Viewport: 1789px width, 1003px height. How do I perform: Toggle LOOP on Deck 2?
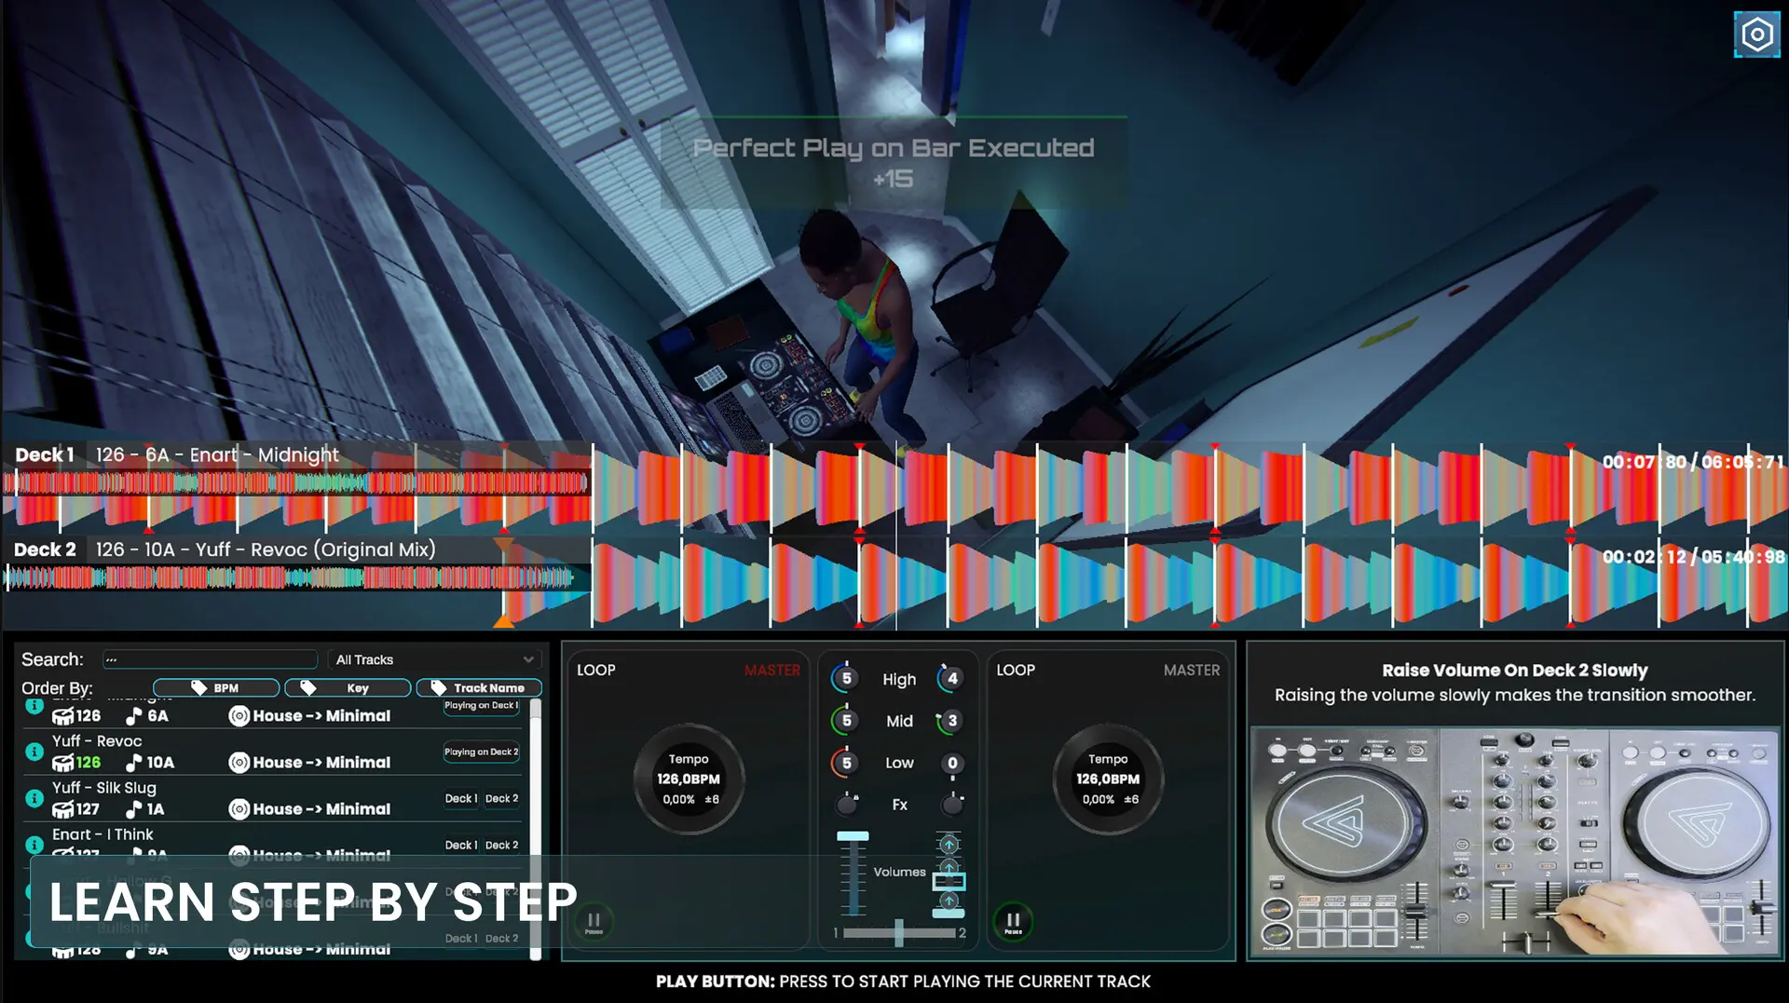[x=1016, y=670]
